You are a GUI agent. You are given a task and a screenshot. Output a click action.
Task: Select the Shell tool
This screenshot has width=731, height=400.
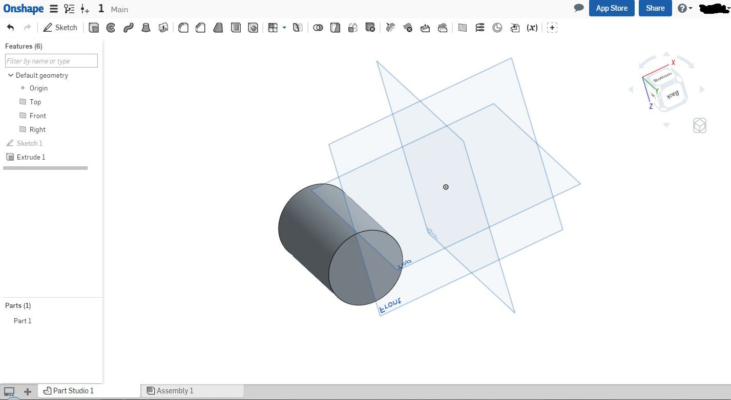[236, 28]
